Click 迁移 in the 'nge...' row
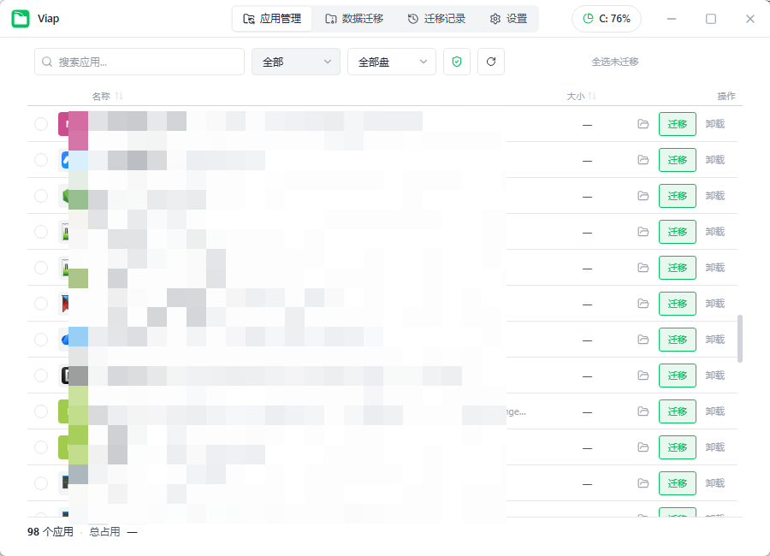This screenshot has height=556, width=770. [x=678, y=411]
